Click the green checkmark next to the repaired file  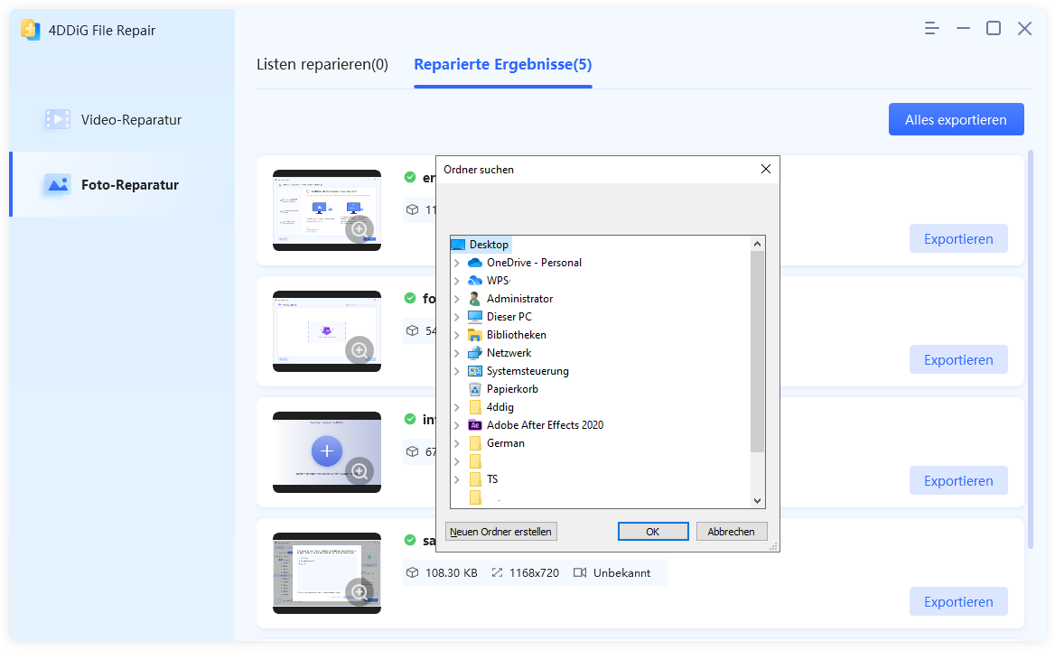[x=409, y=177]
